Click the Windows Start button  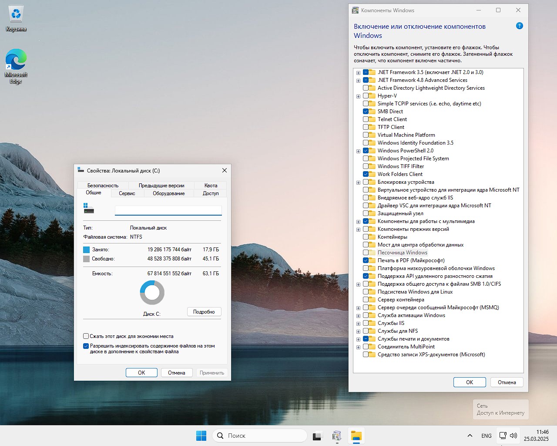[201, 436]
